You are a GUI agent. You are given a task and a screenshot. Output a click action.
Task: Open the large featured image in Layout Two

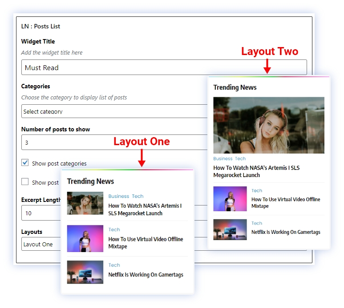pos(268,125)
